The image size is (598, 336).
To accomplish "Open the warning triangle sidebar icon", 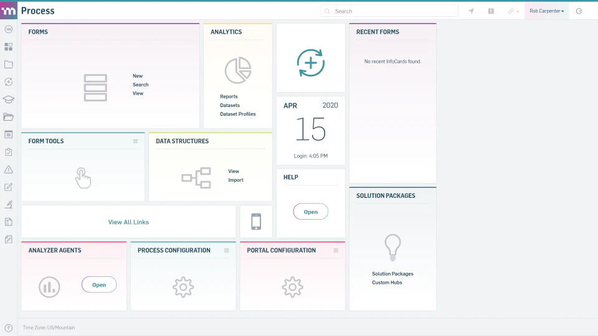I will pos(8,169).
